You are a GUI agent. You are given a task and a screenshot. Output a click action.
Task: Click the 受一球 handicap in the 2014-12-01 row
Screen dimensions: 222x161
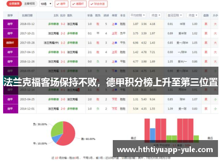(x=182, y=109)
